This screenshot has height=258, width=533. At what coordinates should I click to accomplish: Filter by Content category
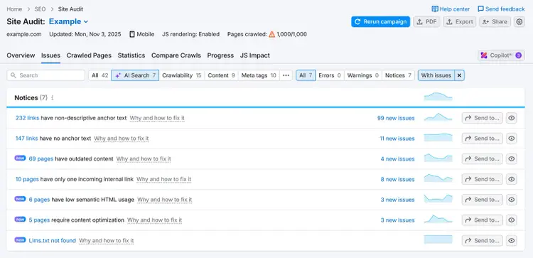click(221, 75)
